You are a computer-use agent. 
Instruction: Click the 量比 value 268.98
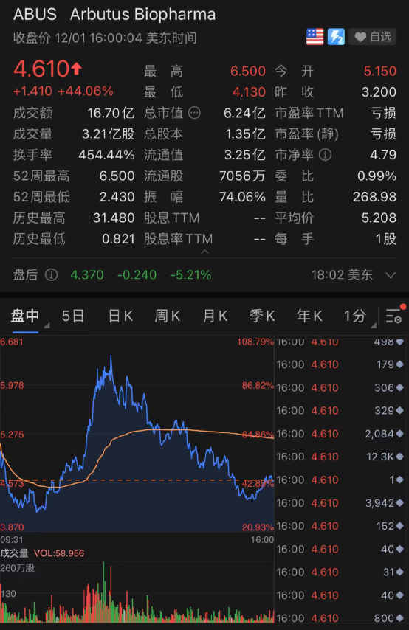(374, 197)
